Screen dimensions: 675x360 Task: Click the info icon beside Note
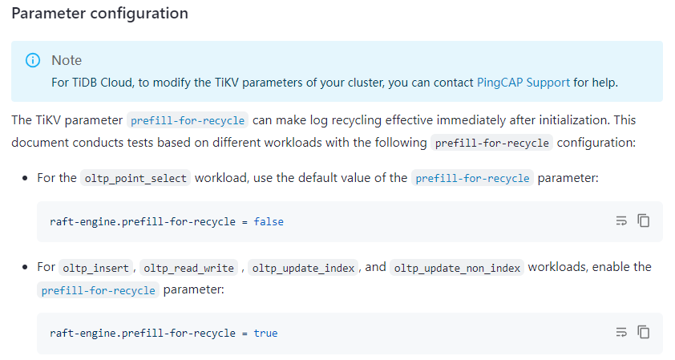pyautogui.click(x=33, y=60)
